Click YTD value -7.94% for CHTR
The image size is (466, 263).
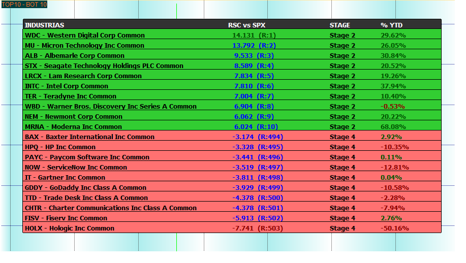tap(393, 208)
